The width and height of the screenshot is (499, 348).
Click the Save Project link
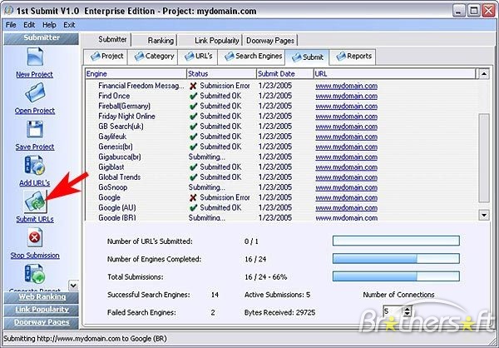coord(35,147)
